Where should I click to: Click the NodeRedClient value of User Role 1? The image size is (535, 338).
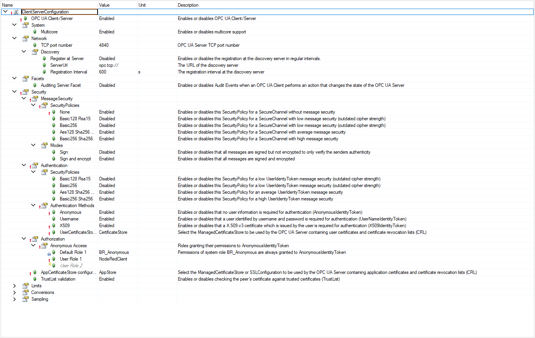(x=113, y=259)
